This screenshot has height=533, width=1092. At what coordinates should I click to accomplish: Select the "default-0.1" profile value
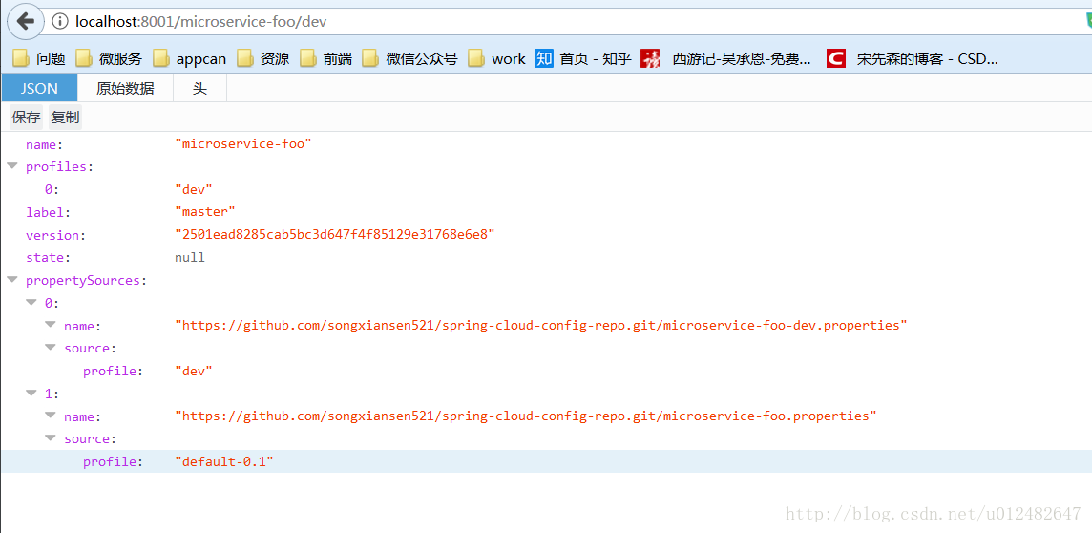[x=224, y=461]
